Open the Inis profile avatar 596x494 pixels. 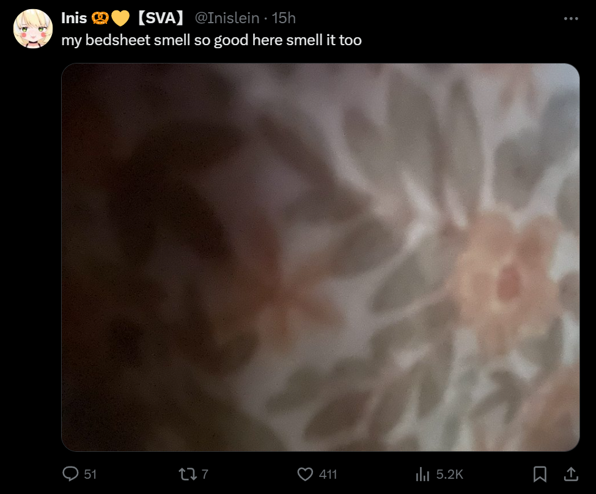(x=33, y=29)
